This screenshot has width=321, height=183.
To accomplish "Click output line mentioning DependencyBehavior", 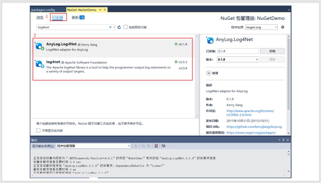I will tap(99, 166).
